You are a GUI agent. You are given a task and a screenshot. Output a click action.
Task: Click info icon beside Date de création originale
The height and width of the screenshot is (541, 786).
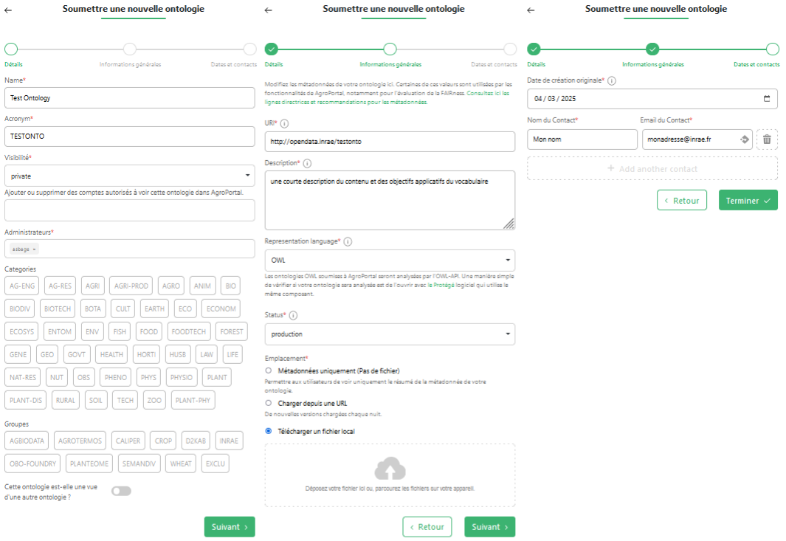612,80
